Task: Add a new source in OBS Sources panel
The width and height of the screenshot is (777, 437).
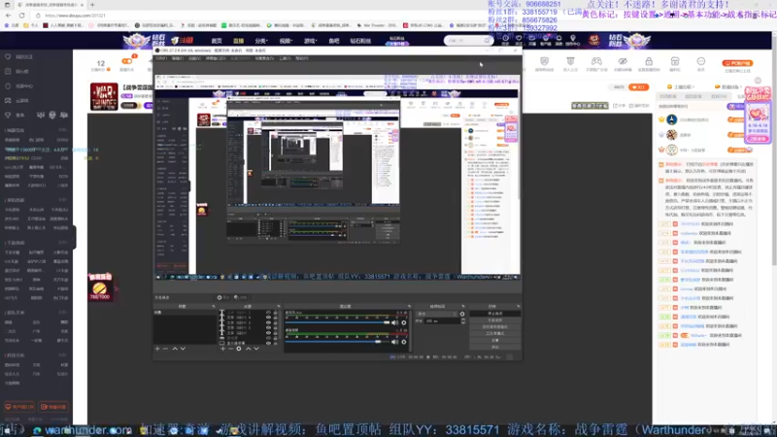Action: point(222,349)
